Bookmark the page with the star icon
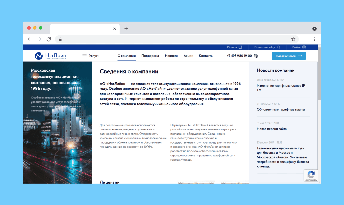This screenshot has width=344, height=205. tap(293, 39)
